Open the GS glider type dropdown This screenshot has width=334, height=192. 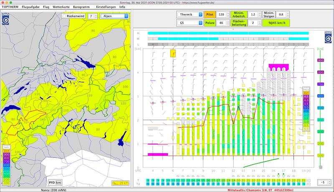click(190, 23)
